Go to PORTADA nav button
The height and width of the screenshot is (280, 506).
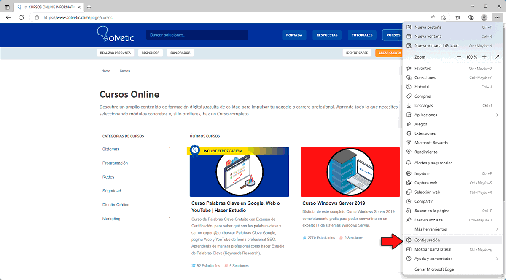coord(294,35)
